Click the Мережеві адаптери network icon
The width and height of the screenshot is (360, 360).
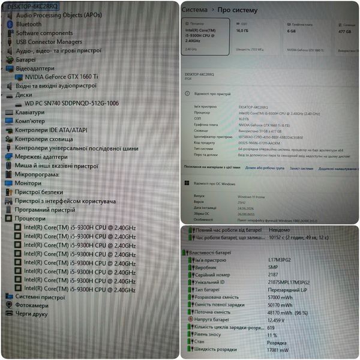(x=9, y=157)
